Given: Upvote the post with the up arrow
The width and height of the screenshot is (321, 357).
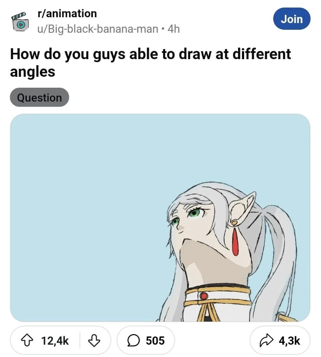Looking at the screenshot, I should pos(30,341).
